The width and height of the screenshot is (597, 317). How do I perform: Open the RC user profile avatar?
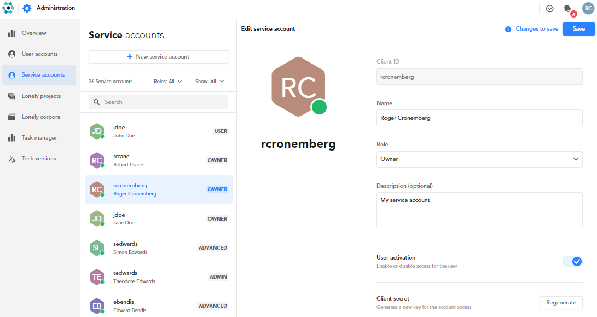coord(588,9)
